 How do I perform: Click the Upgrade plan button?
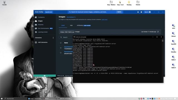point(49,12)
